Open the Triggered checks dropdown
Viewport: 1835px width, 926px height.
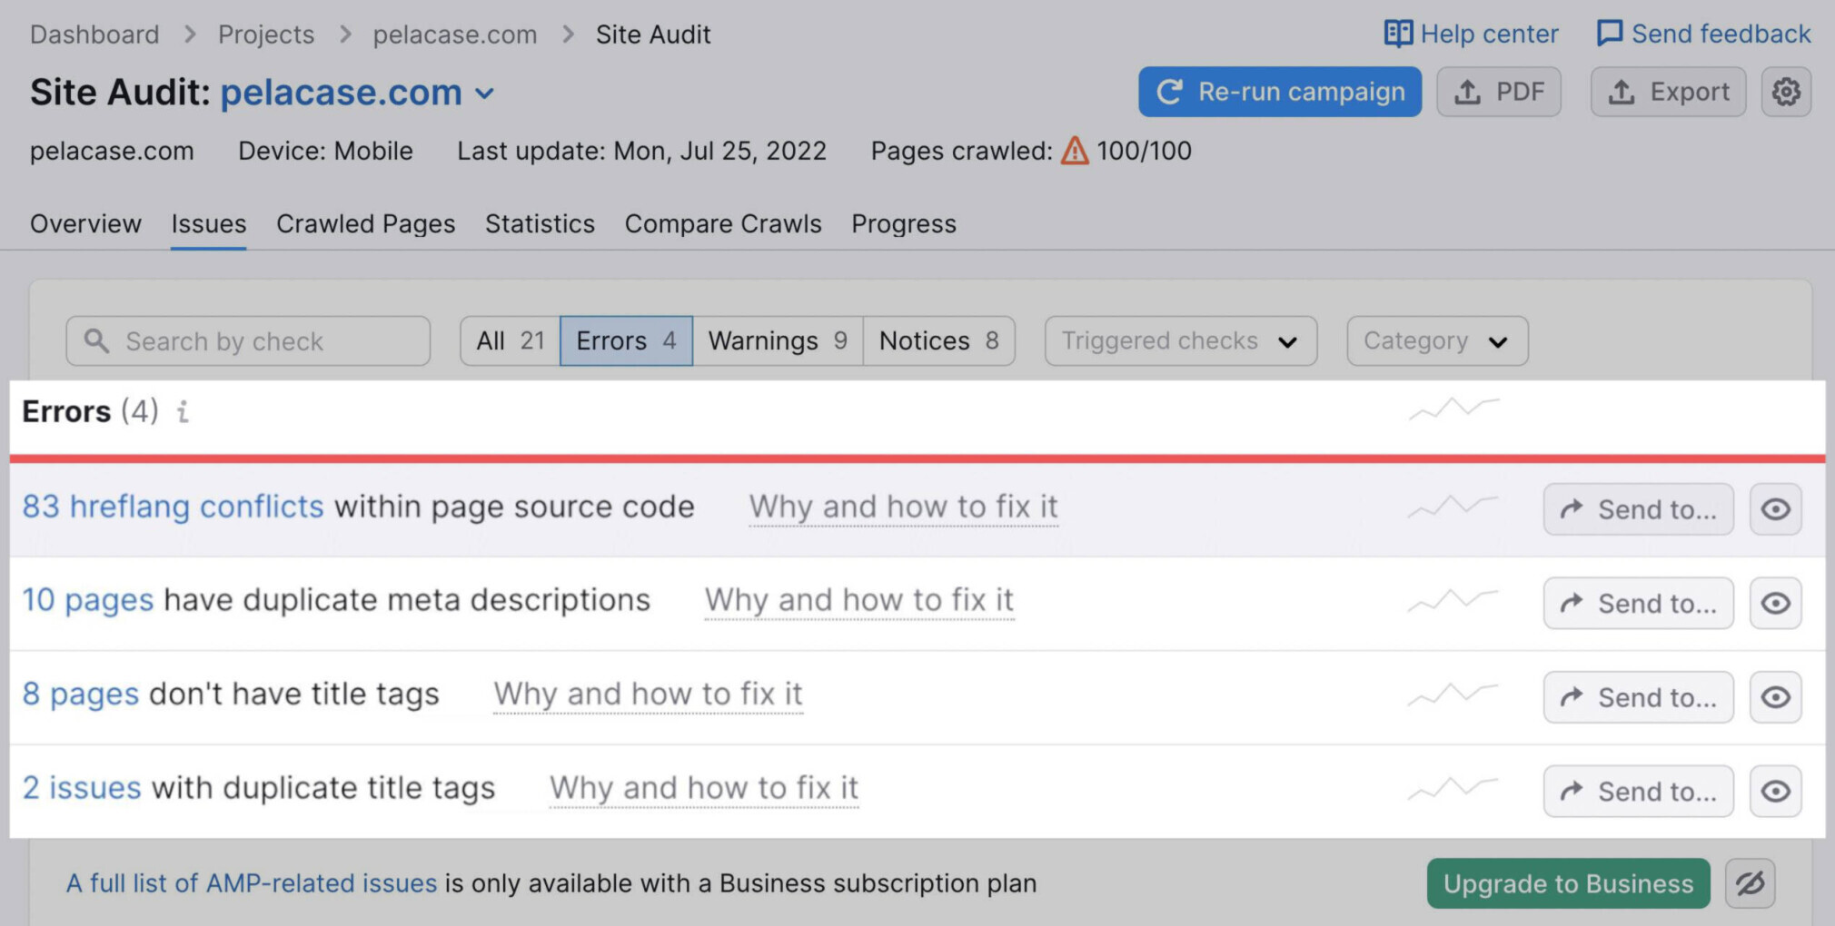click(1180, 341)
